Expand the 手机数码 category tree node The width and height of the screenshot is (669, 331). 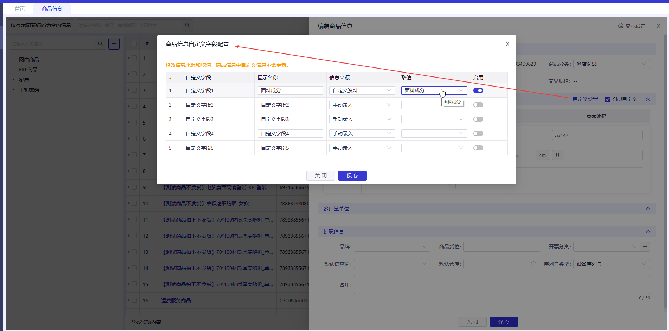(x=13, y=90)
